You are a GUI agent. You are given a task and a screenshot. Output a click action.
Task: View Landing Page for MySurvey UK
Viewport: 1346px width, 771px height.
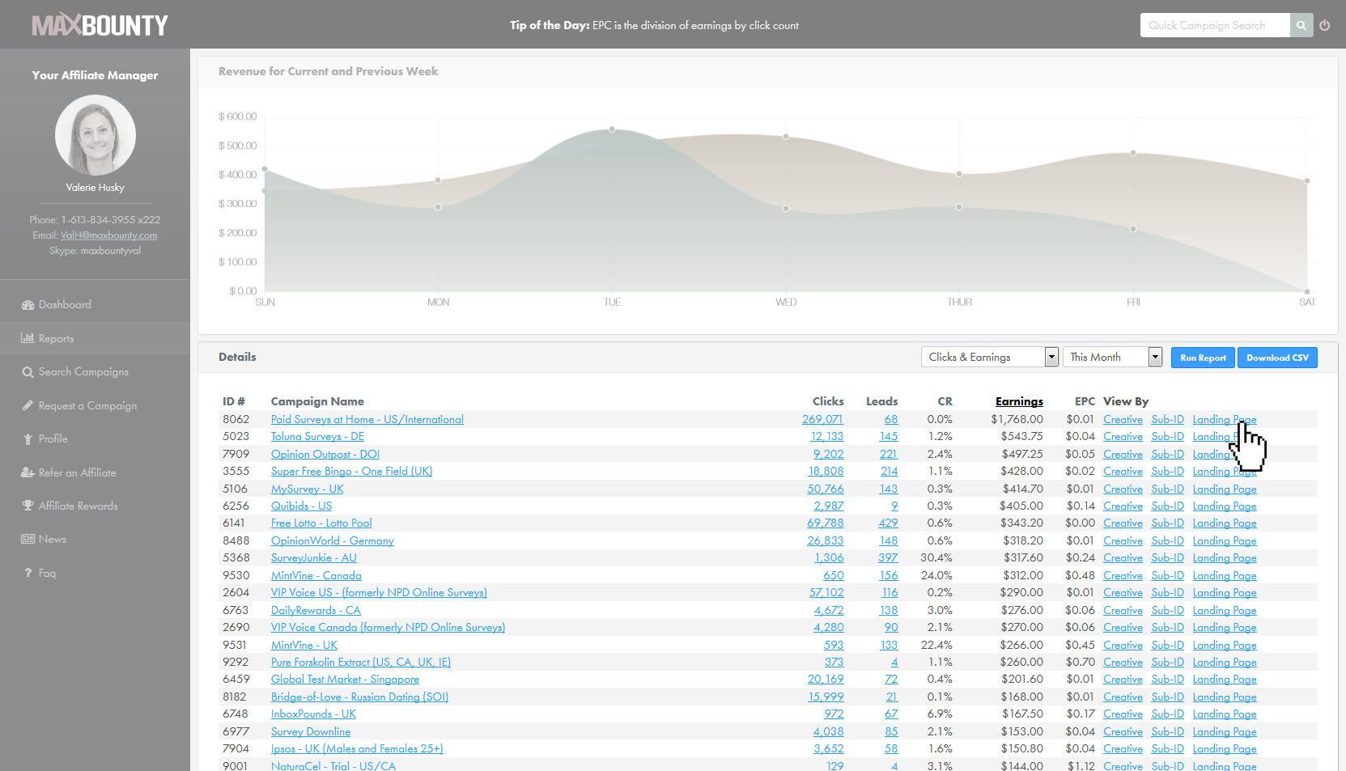point(1225,489)
